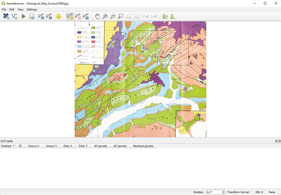Viewport: 281px width, 195px height.
Task: Select the Delete Point tool
Action: pyautogui.click(x=78, y=17)
